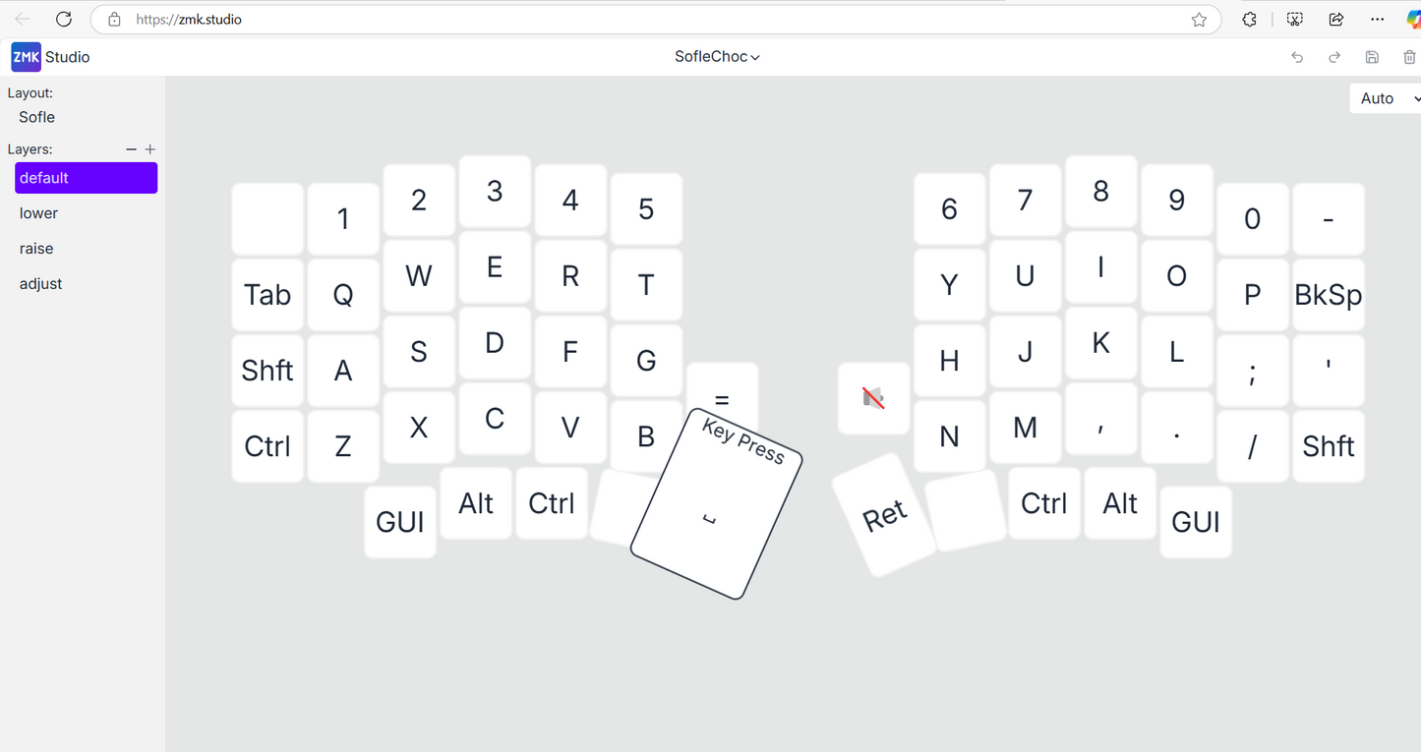Select the BkSp key on keyboard
Viewport: 1421px width, 752px height.
point(1328,294)
